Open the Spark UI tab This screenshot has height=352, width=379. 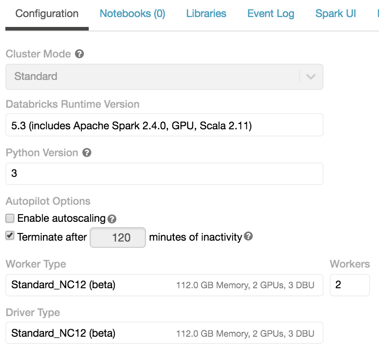point(336,13)
